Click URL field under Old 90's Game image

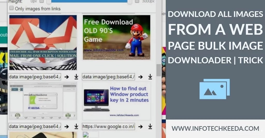(108, 77)
